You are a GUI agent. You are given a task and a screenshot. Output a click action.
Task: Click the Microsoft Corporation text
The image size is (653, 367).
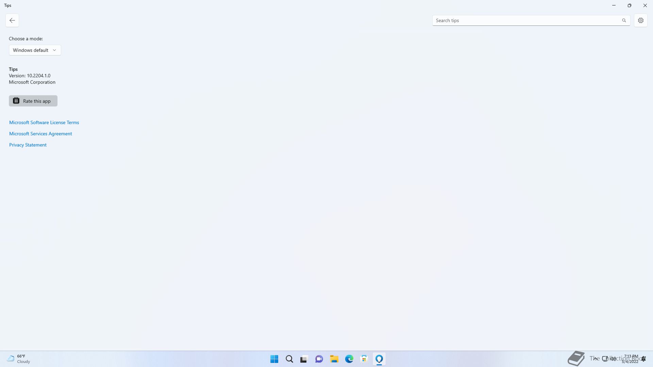pos(32,82)
